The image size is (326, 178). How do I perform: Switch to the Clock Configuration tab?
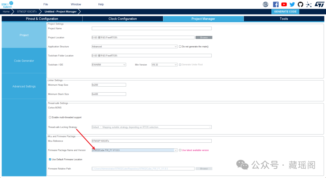point(123,19)
